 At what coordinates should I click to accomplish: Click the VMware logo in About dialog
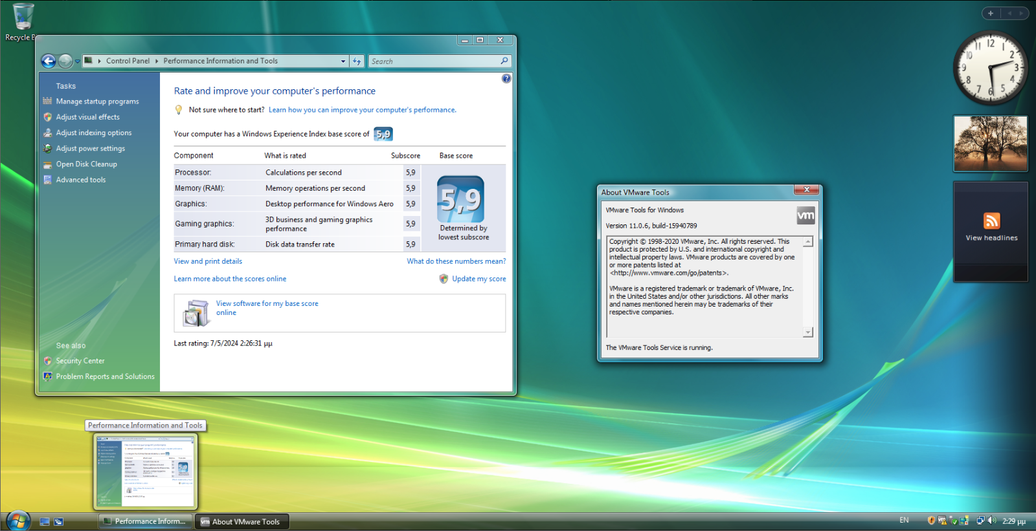[805, 215]
